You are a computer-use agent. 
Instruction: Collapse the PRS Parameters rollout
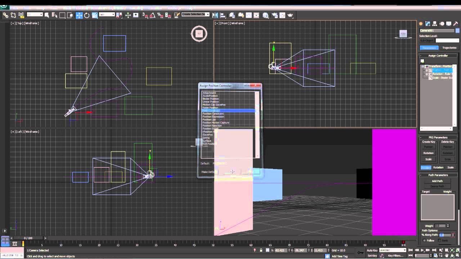438,137
